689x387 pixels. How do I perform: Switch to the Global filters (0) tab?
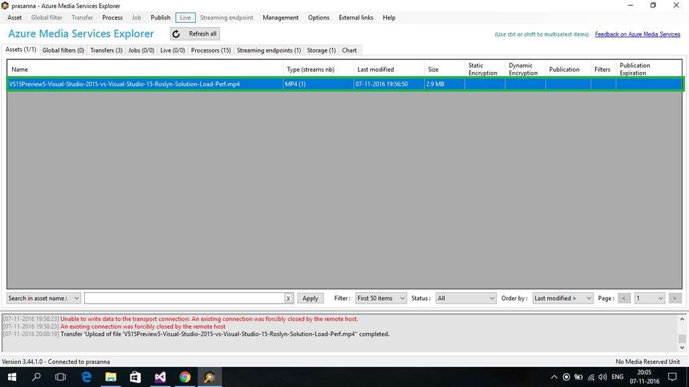(x=63, y=50)
